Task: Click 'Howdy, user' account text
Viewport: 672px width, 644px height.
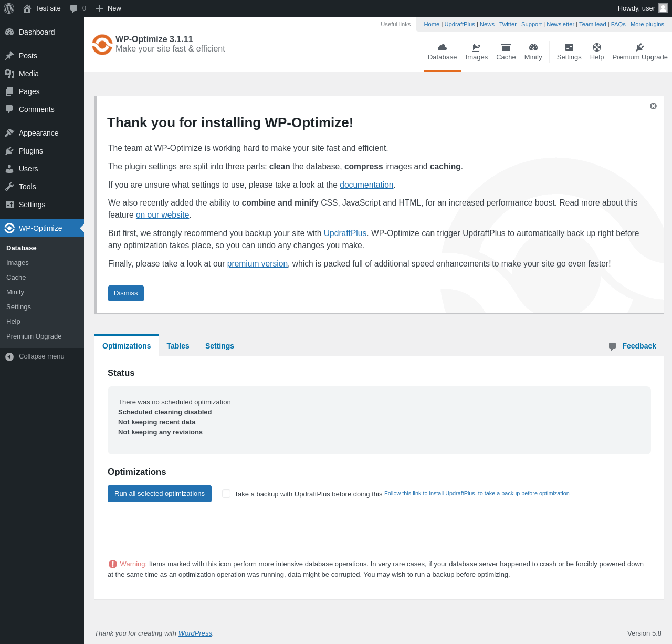Action: (636, 8)
